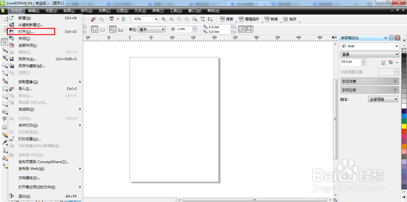The width and height of the screenshot is (407, 202).
Task: Choose 另存为(A)... from the File menu
Action: 46,59
